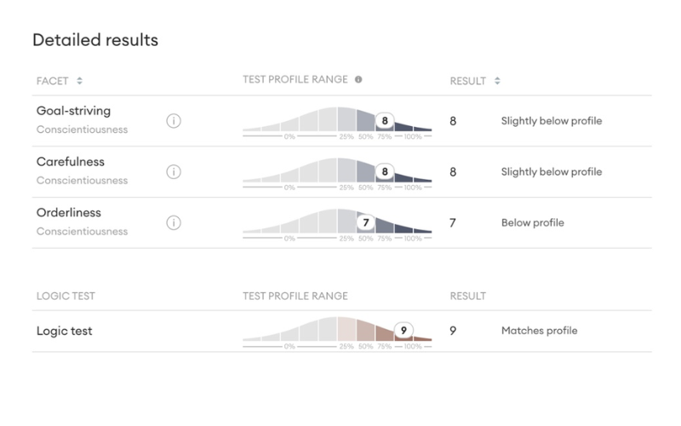
Task: Open the Orderliness facet info icon
Action: pos(173,223)
